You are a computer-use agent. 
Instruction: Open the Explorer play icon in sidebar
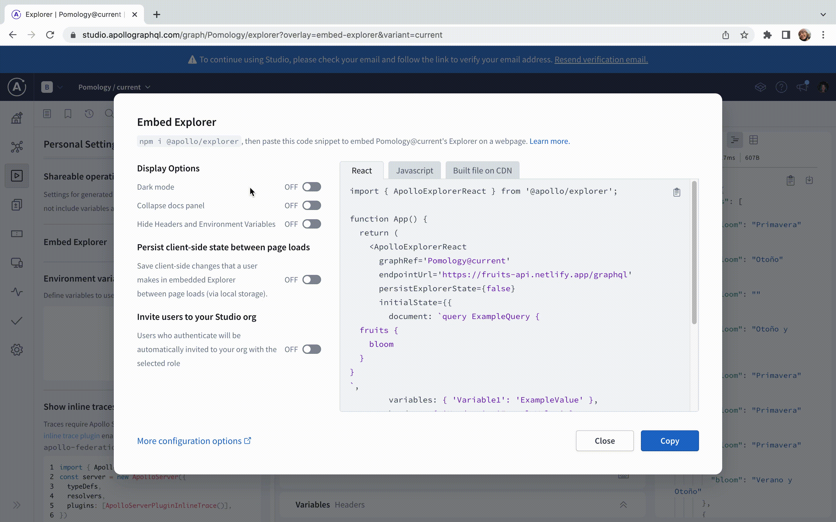tap(17, 176)
